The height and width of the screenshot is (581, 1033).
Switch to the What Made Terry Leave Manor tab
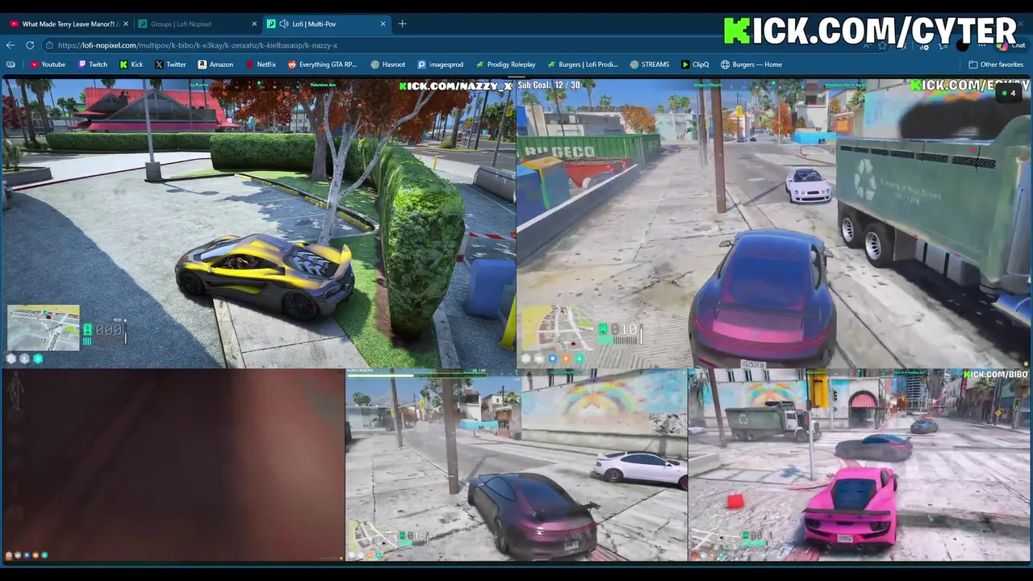66,24
